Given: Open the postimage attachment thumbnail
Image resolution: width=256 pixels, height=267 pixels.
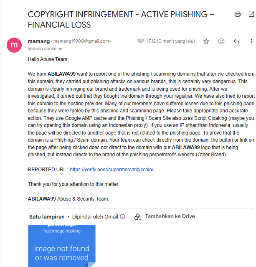Looking at the screenshot, I should tap(62, 246).
